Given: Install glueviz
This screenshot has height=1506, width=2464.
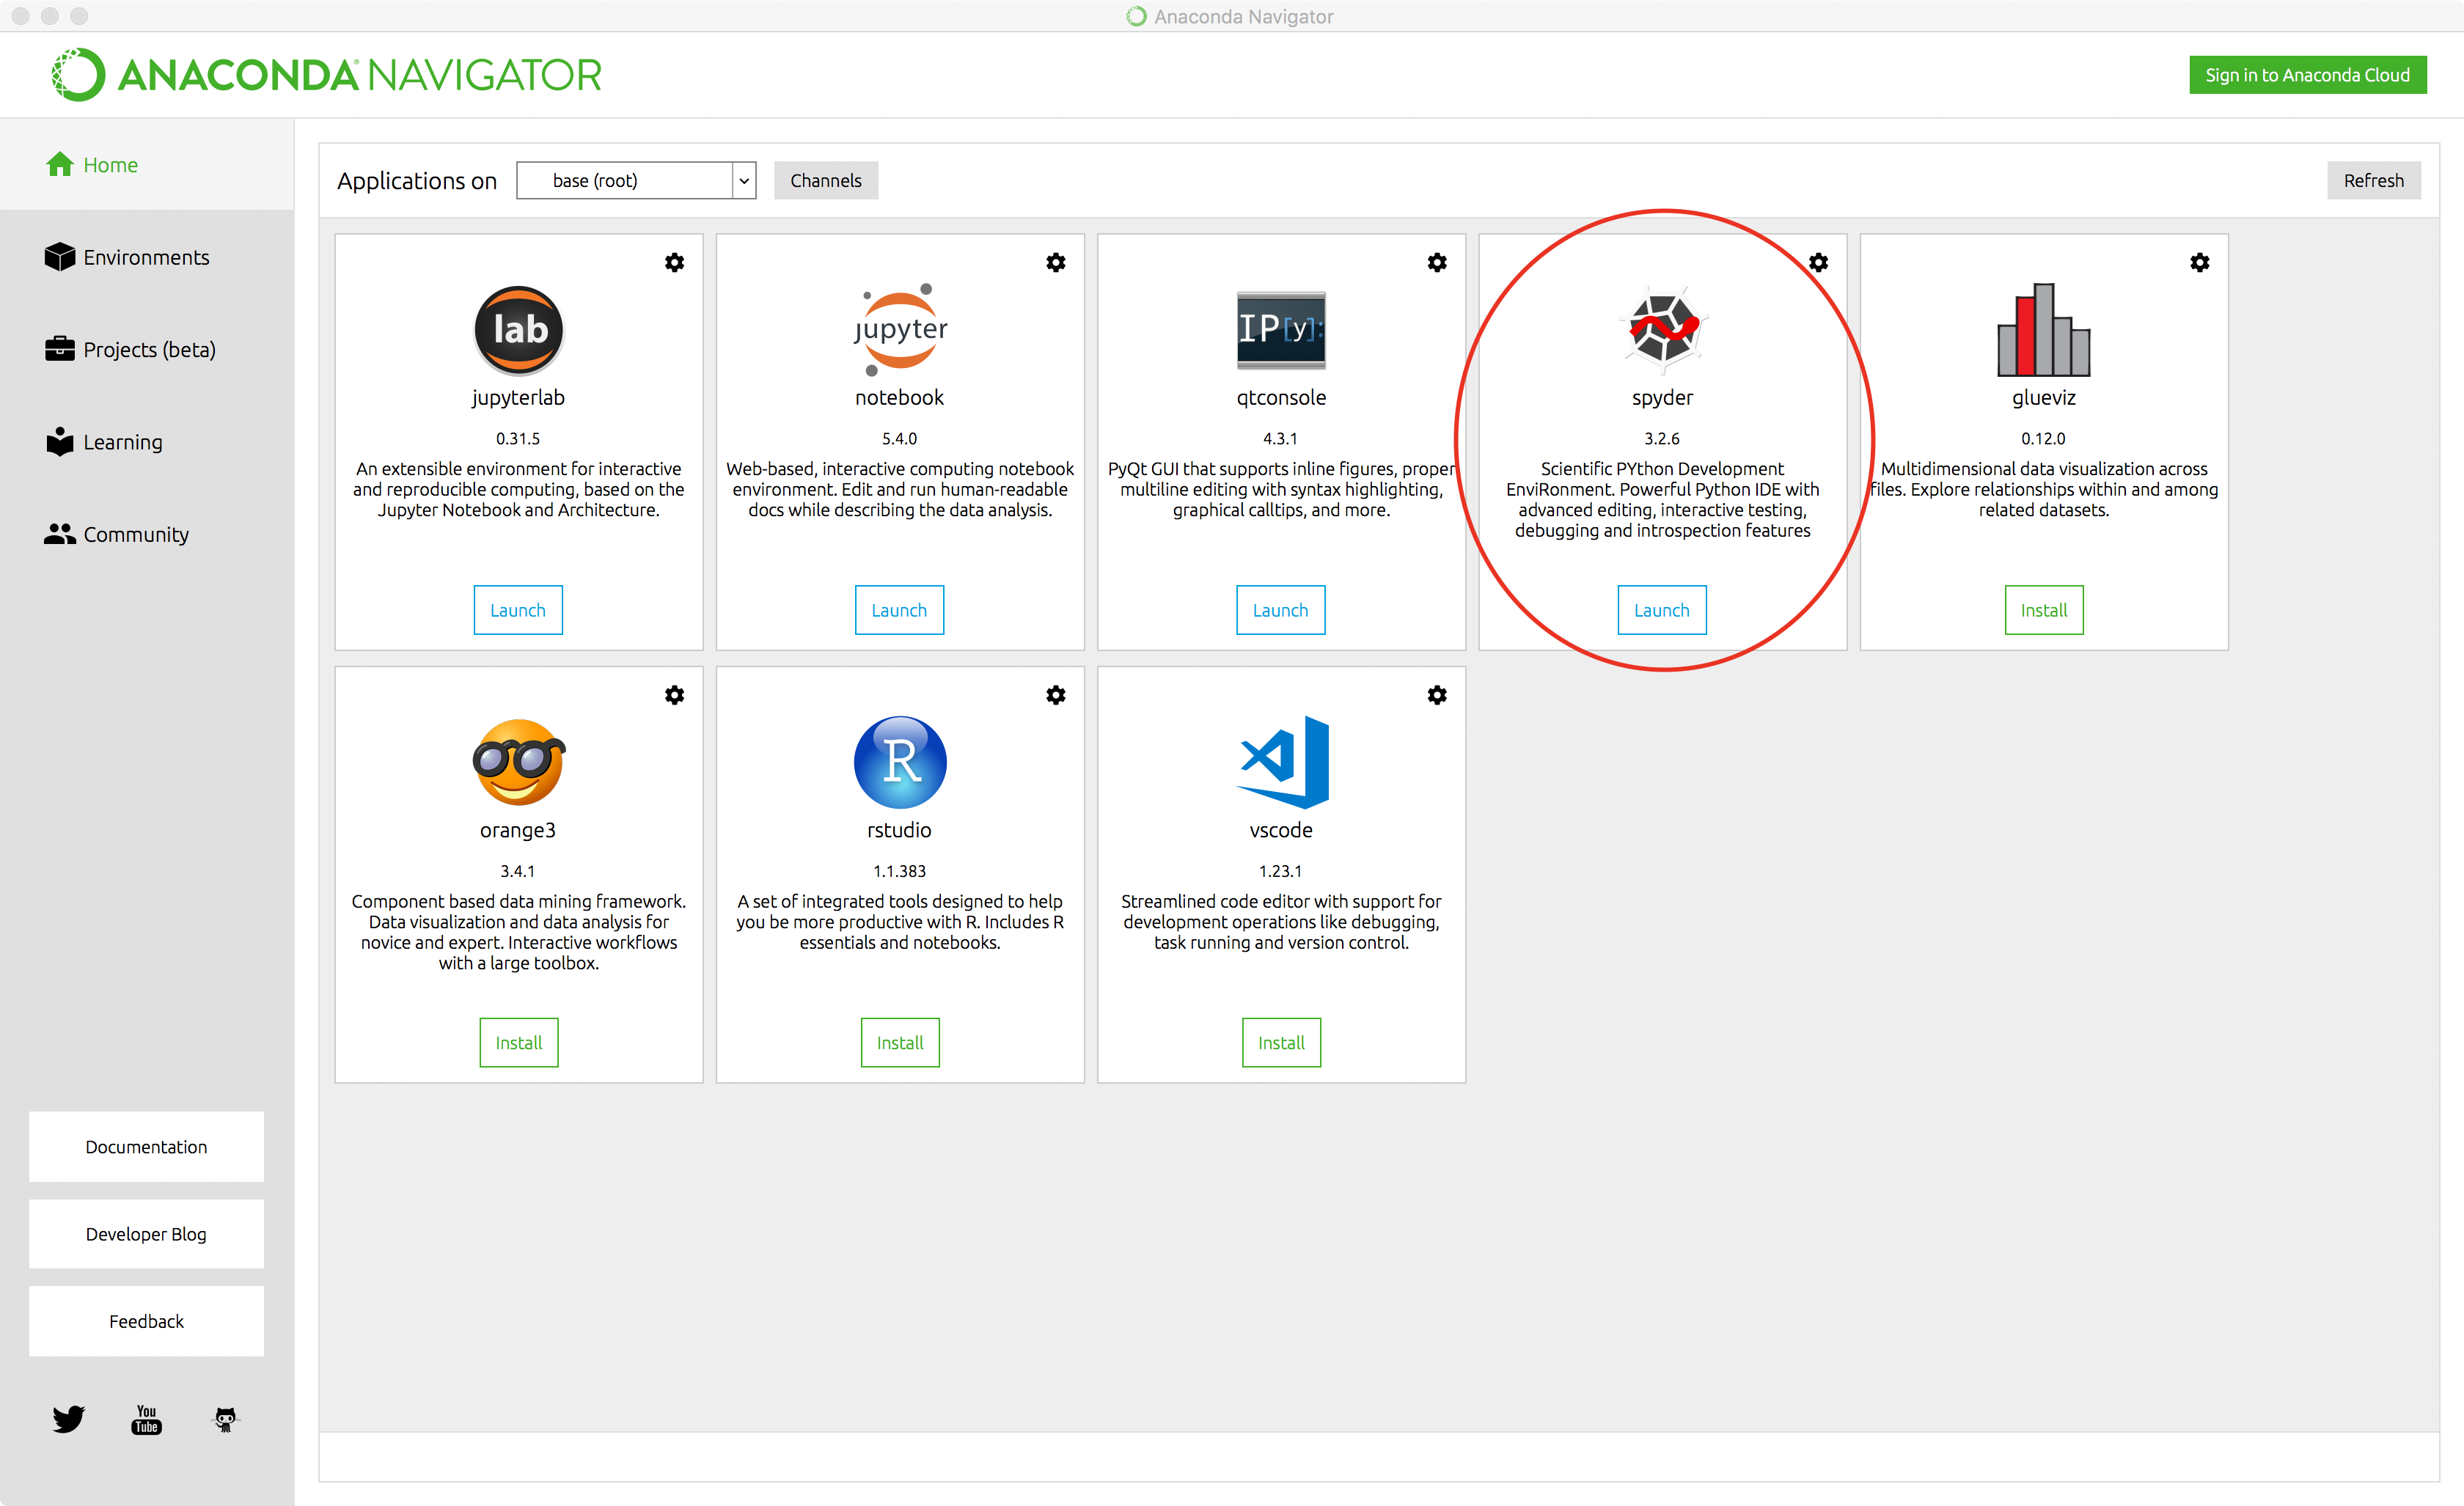Looking at the screenshot, I should pos(2043,610).
